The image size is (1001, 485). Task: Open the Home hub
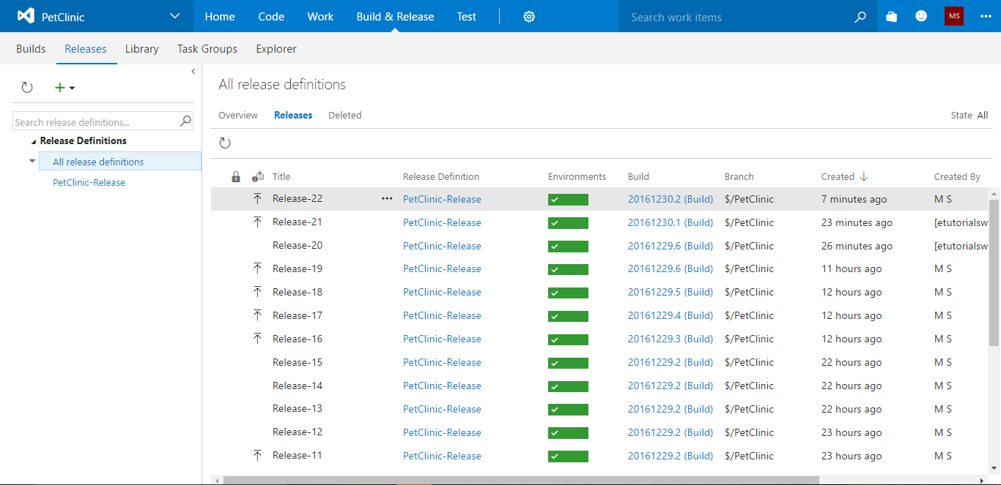point(220,16)
